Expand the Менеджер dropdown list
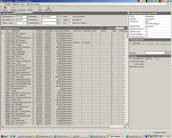 pos(57,17)
